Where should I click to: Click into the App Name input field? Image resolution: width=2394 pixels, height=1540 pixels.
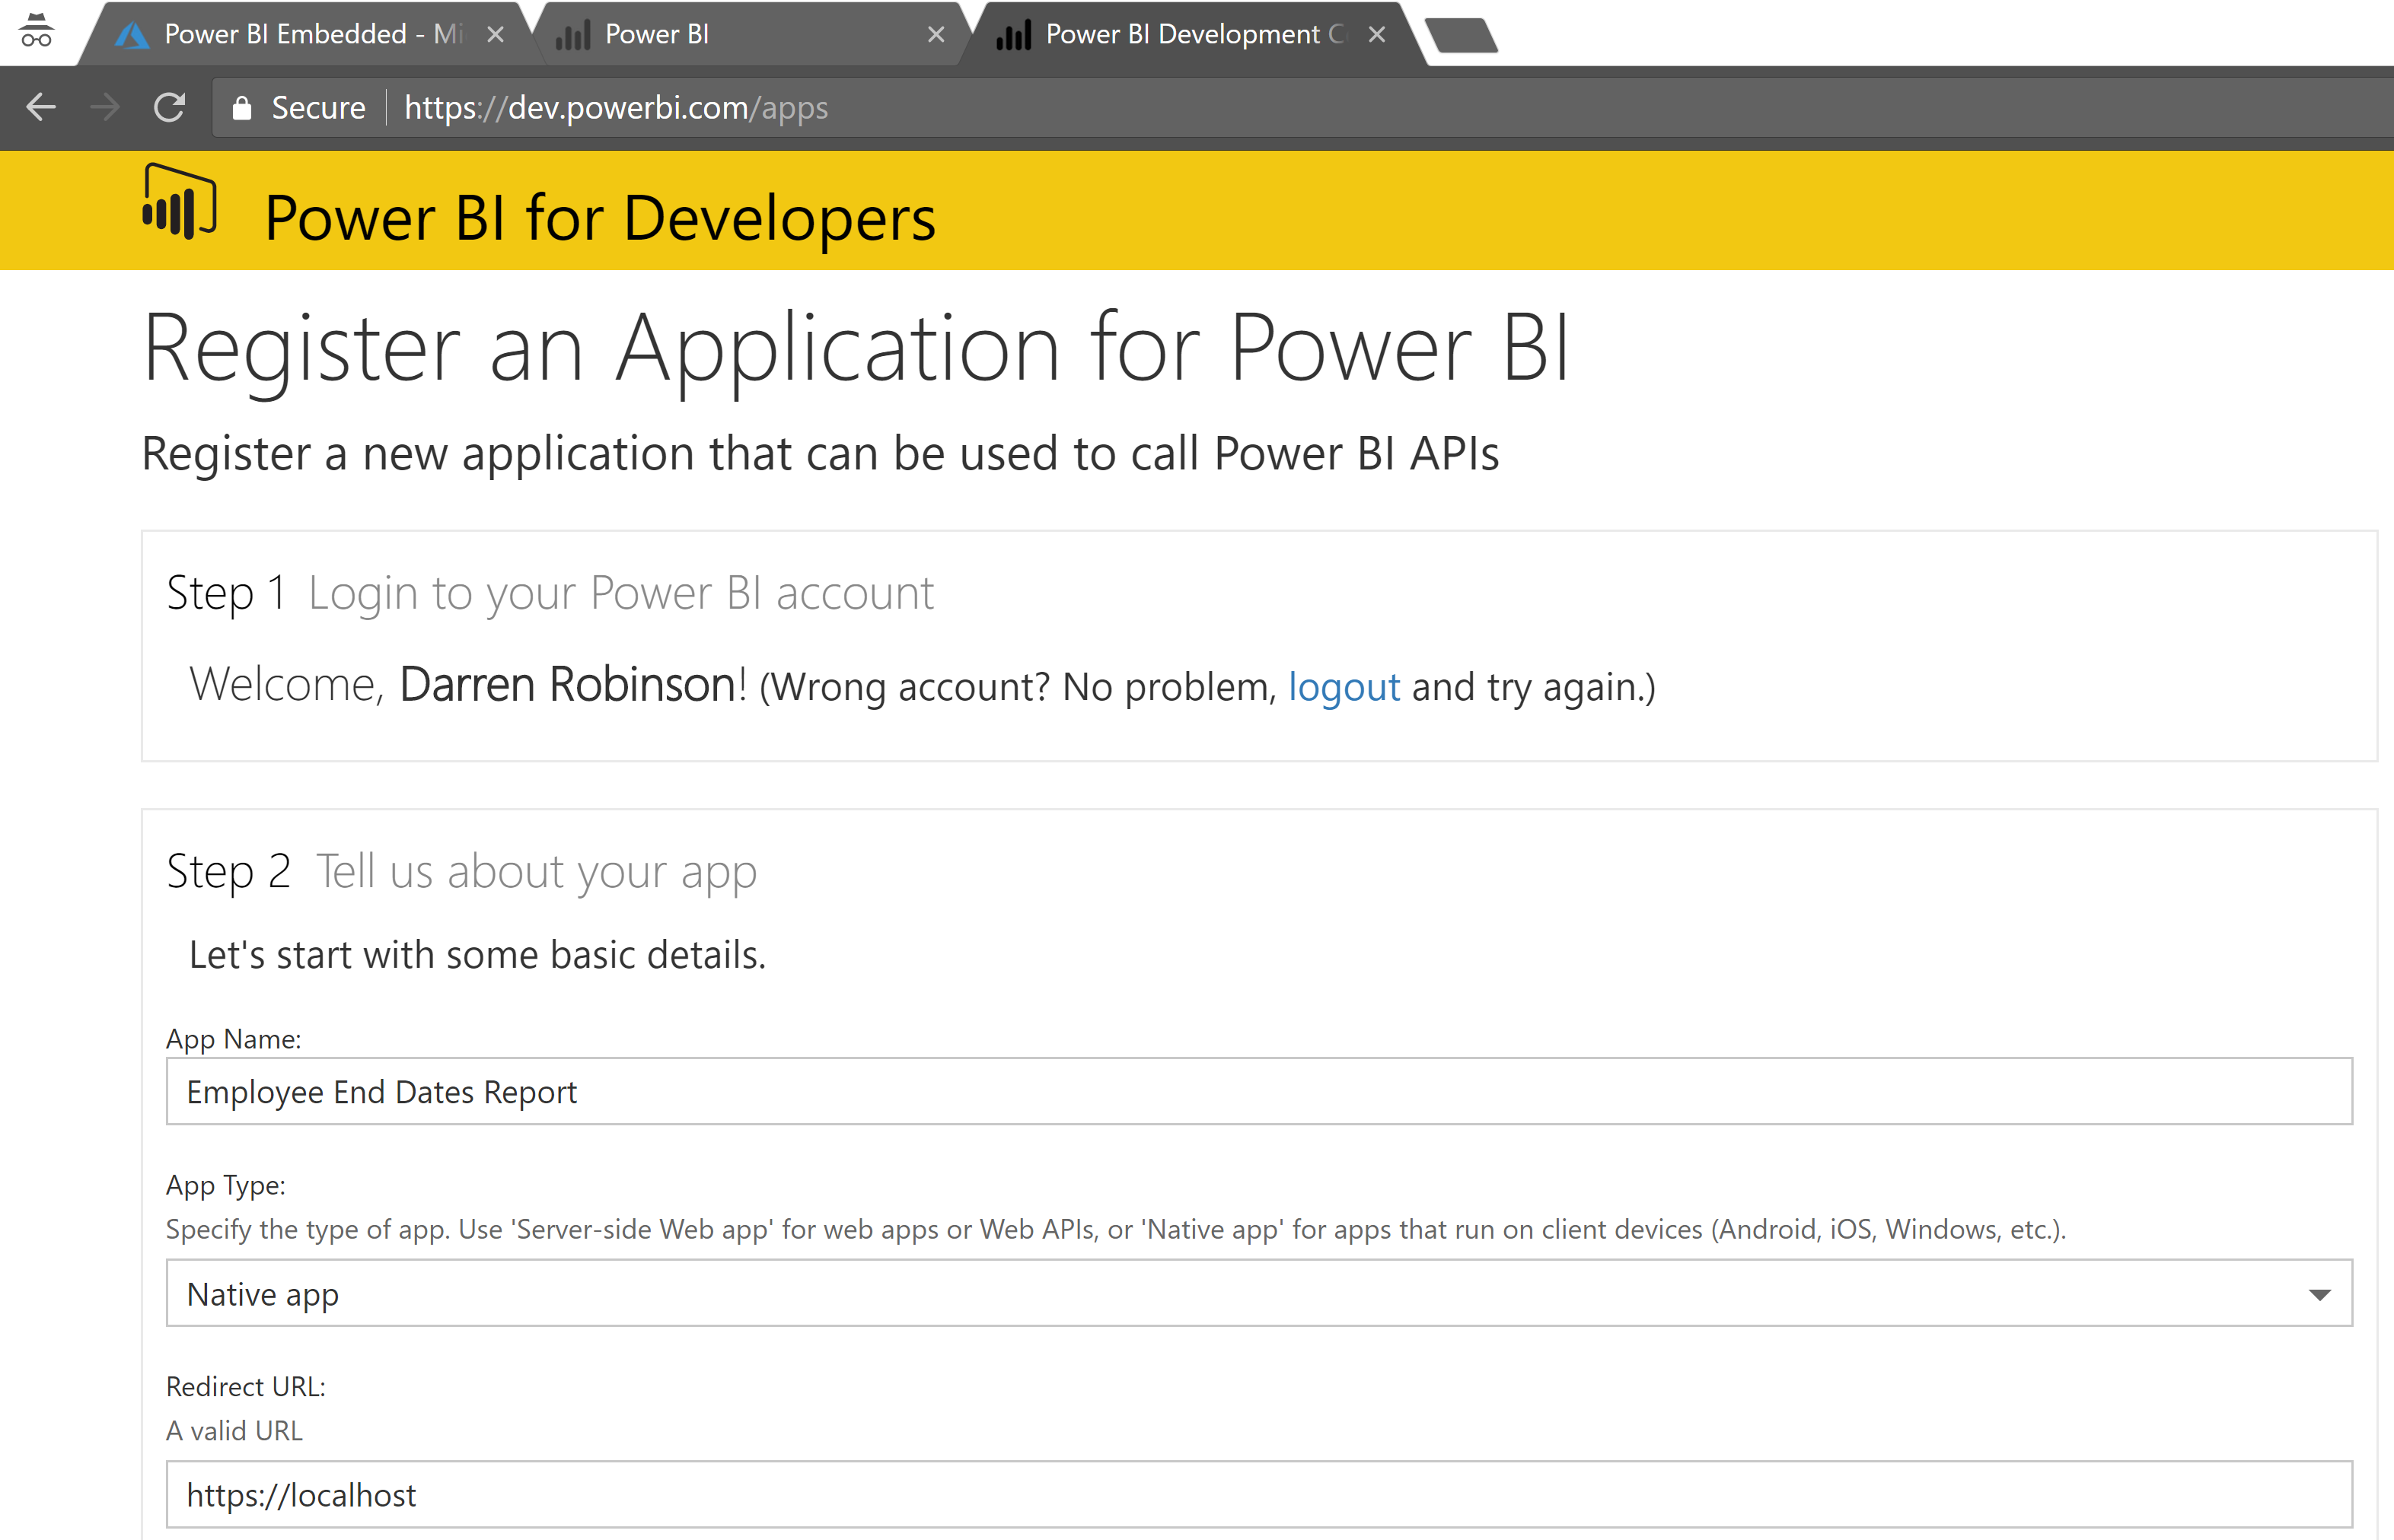(1258, 1092)
